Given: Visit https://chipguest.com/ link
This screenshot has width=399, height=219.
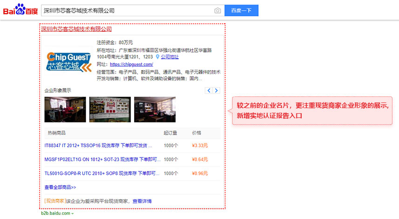Looking at the screenshot, I should click(131, 64).
